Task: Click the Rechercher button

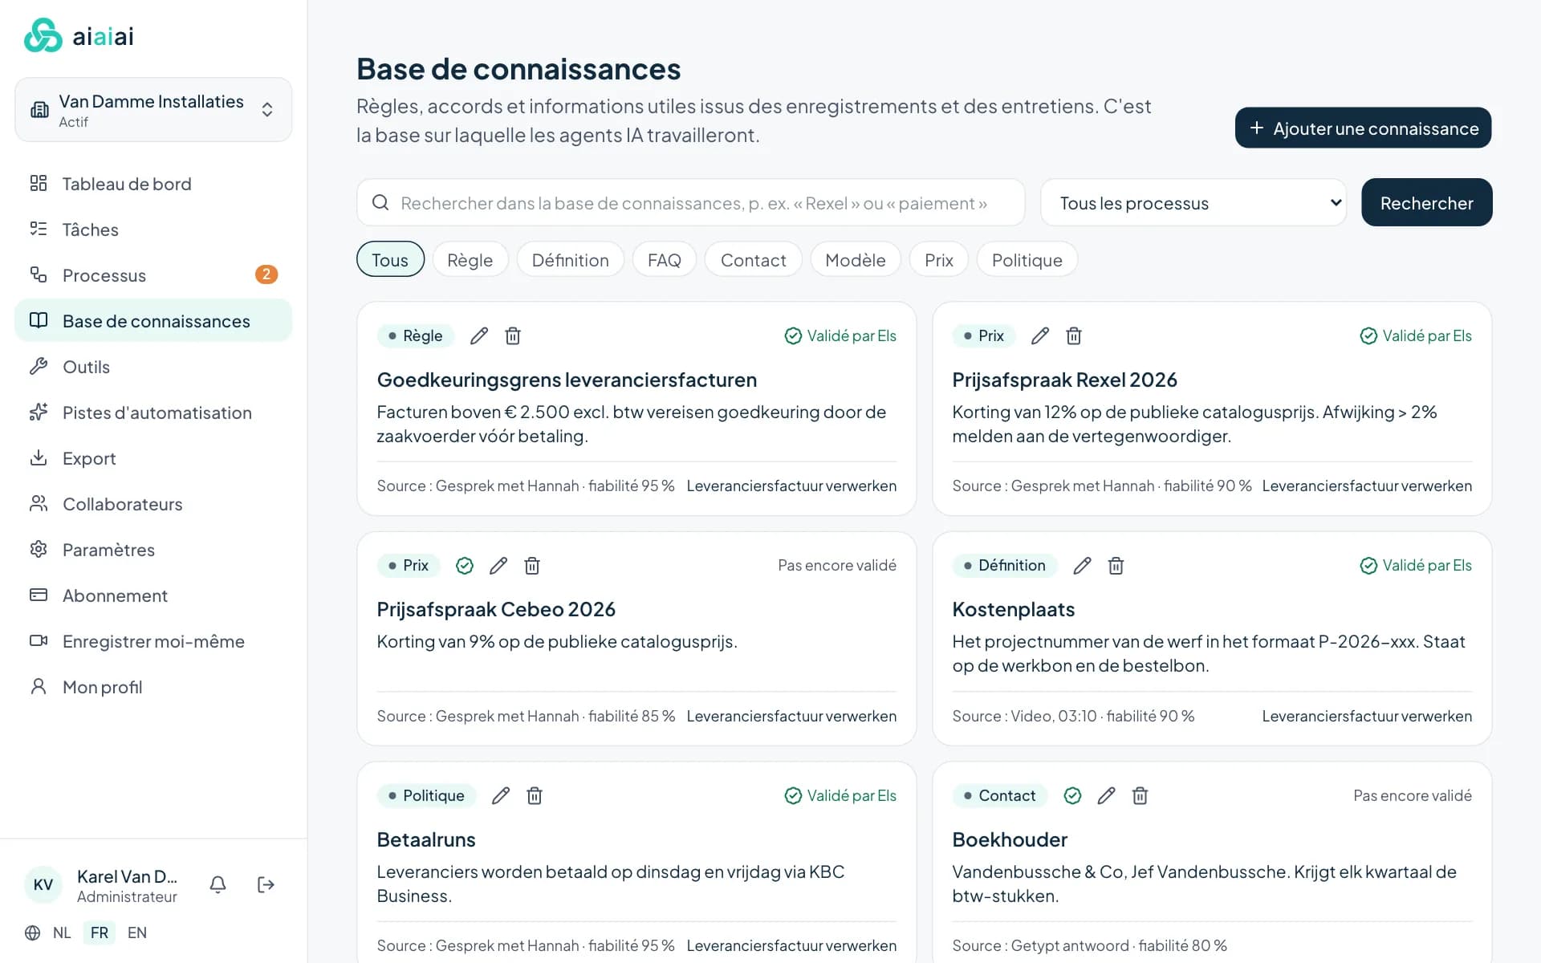Action: coord(1427,202)
